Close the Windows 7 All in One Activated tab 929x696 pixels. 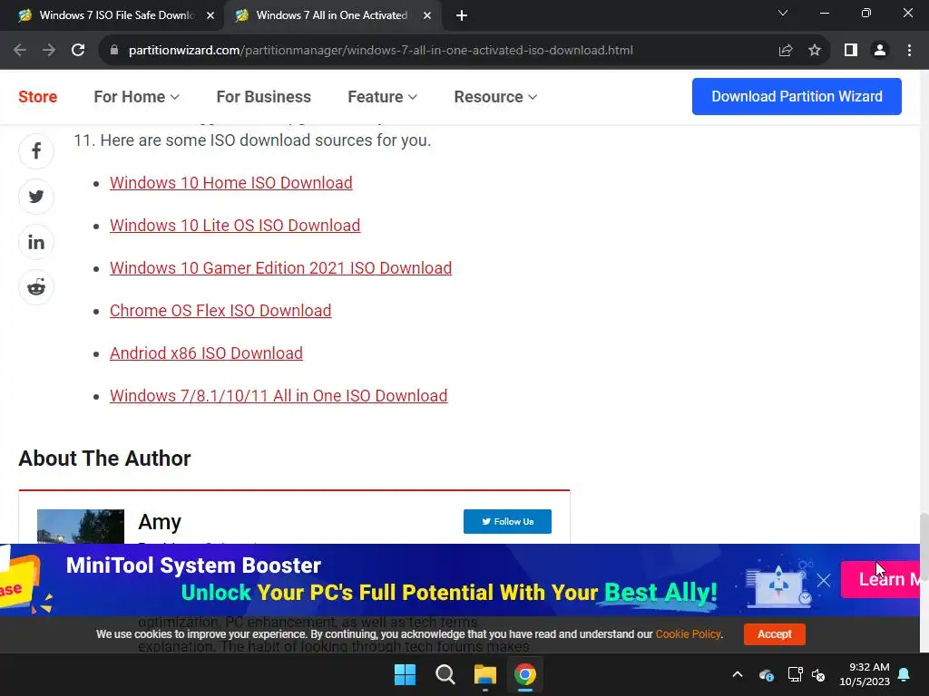click(x=427, y=16)
